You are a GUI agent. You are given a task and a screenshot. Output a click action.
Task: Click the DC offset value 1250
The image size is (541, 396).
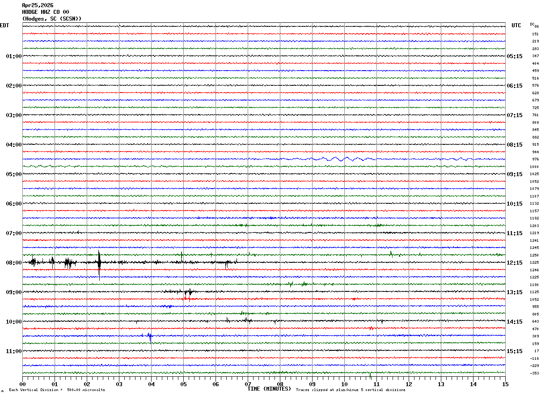(x=534, y=255)
